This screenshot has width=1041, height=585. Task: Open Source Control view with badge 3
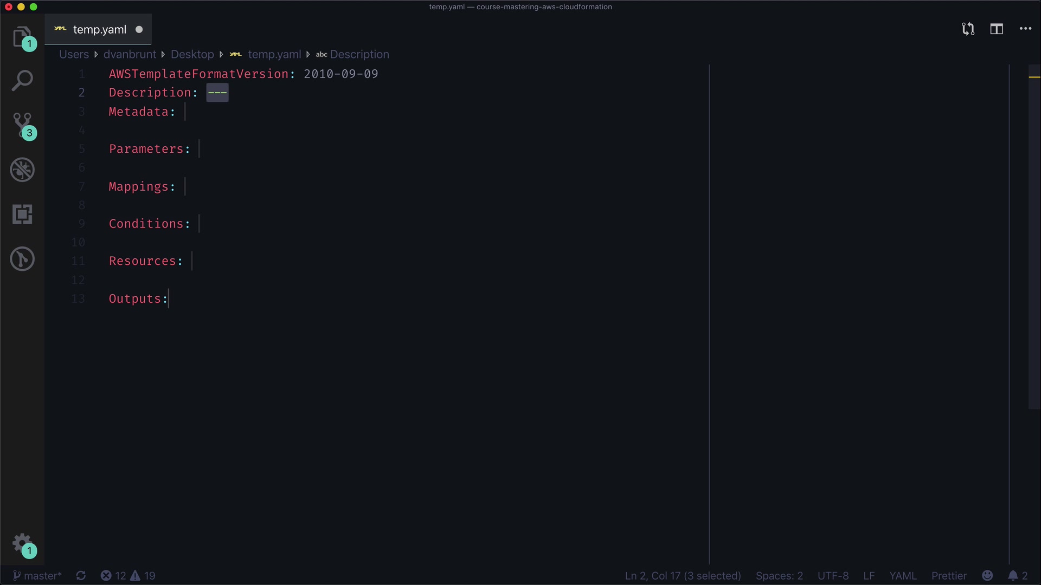coord(22,125)
